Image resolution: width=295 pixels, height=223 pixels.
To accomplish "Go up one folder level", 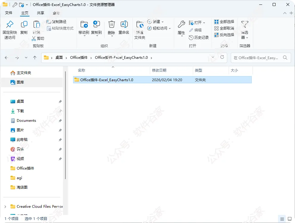I will coord(35,58).
